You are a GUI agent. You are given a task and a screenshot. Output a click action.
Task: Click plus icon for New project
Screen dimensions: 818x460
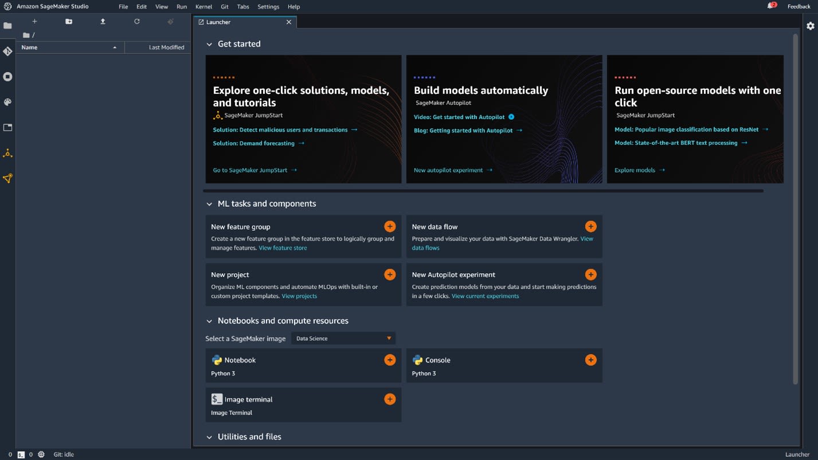pos(390,274)
